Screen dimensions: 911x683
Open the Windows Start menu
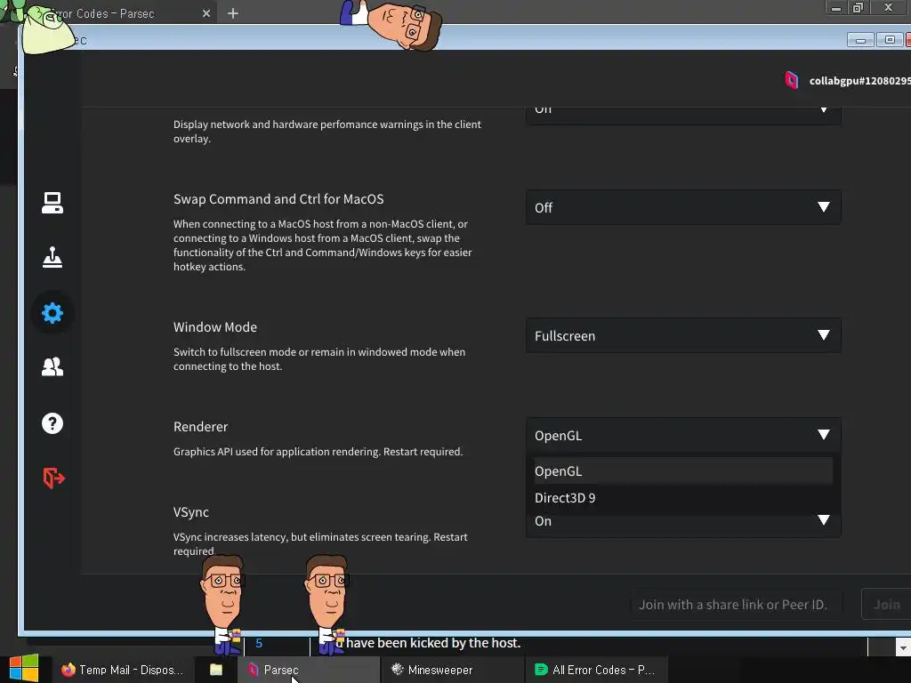click(x=24, y=669)
